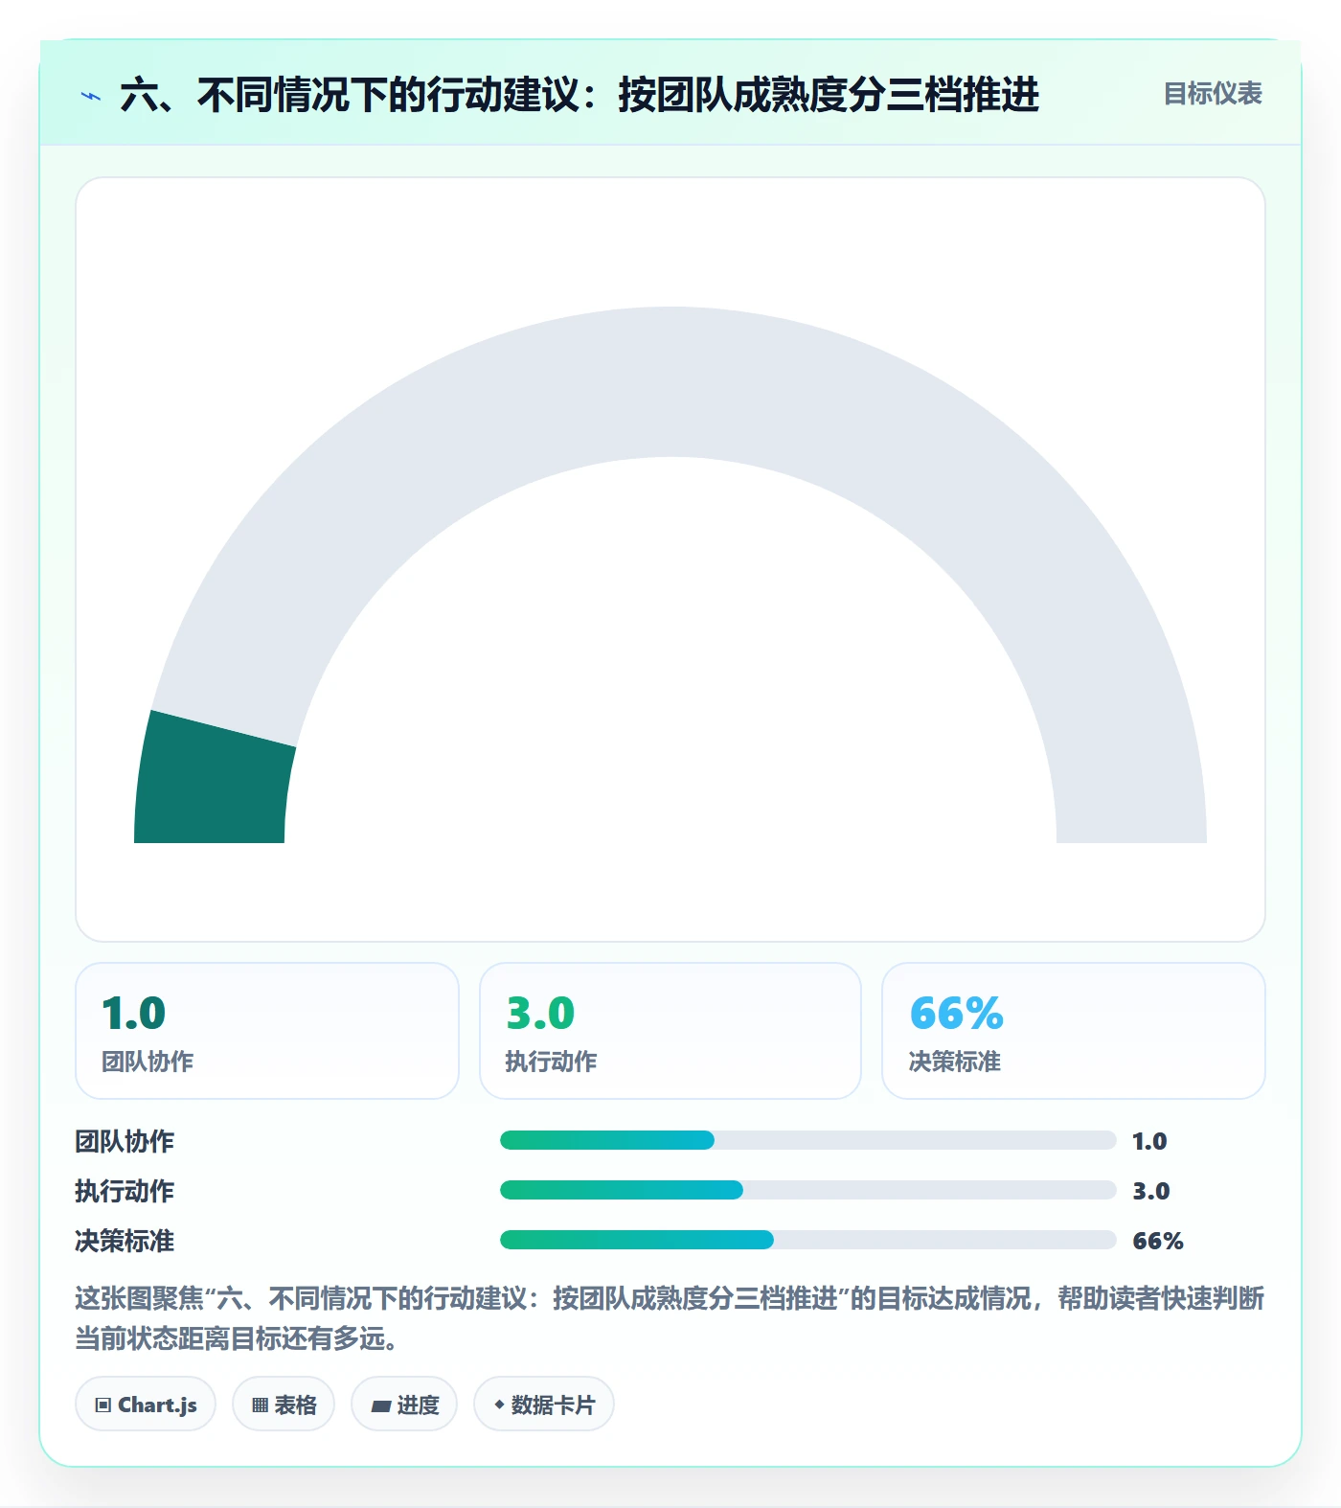Click the 1.0 value after the progress bar
The height and width of the screenshot is (1508, 1341).
[x=1149, y=1141]
